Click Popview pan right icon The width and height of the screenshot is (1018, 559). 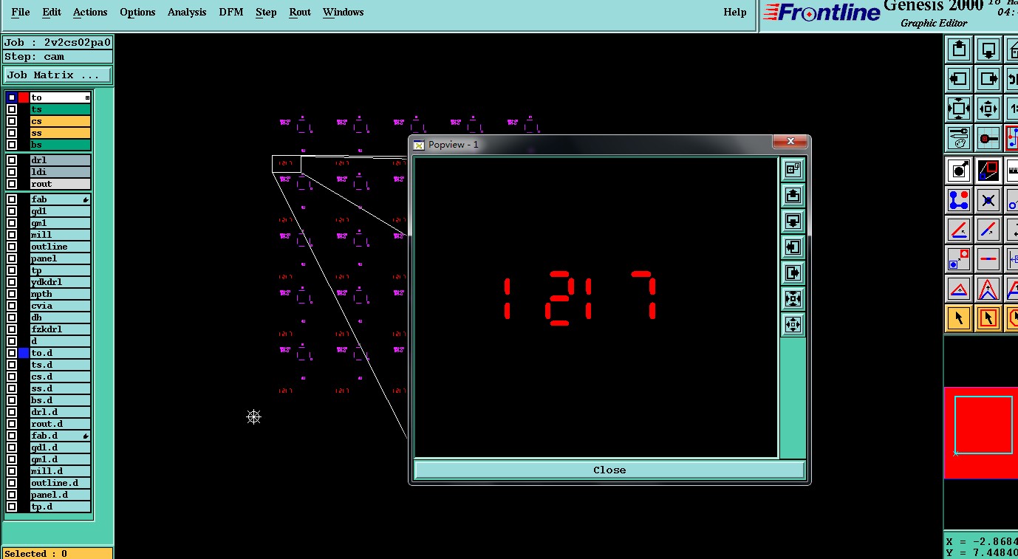point(793,272)
